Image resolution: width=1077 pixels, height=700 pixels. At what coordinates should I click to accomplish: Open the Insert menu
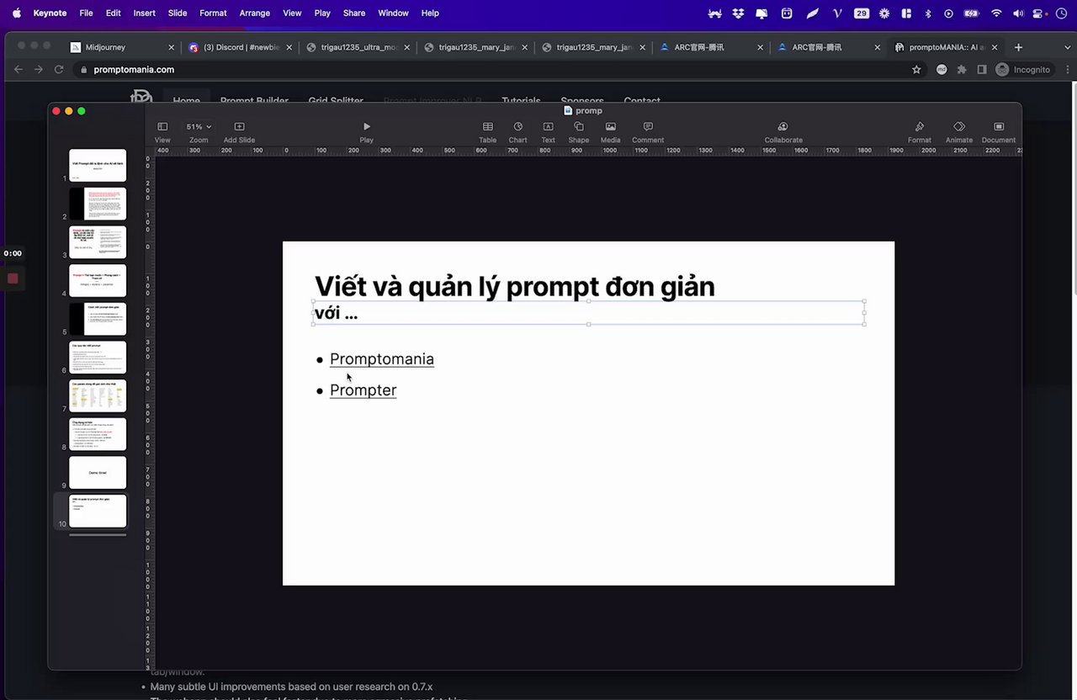[144, 13]
